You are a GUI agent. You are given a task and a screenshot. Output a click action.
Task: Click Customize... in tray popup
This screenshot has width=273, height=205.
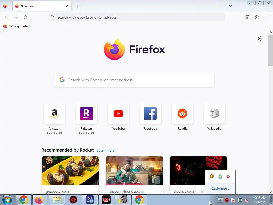click(220, 188)
